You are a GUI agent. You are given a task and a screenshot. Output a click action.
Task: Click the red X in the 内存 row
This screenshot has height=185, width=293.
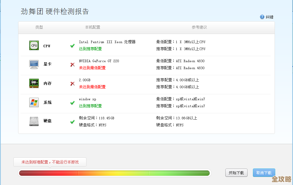(x=72, y=83)
